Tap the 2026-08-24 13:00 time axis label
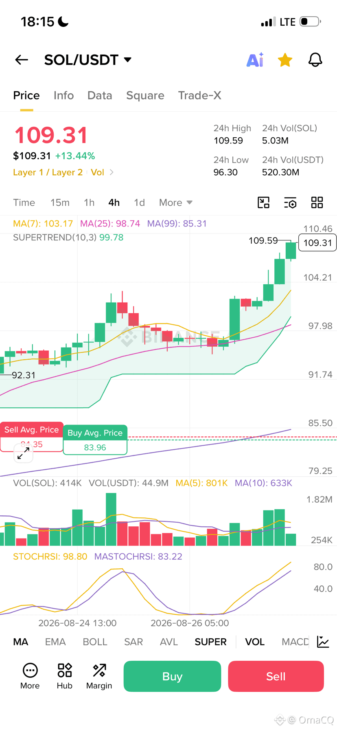The height and width of the screenshot is (730, 337). pyautogui.click(x=77, y=623)
